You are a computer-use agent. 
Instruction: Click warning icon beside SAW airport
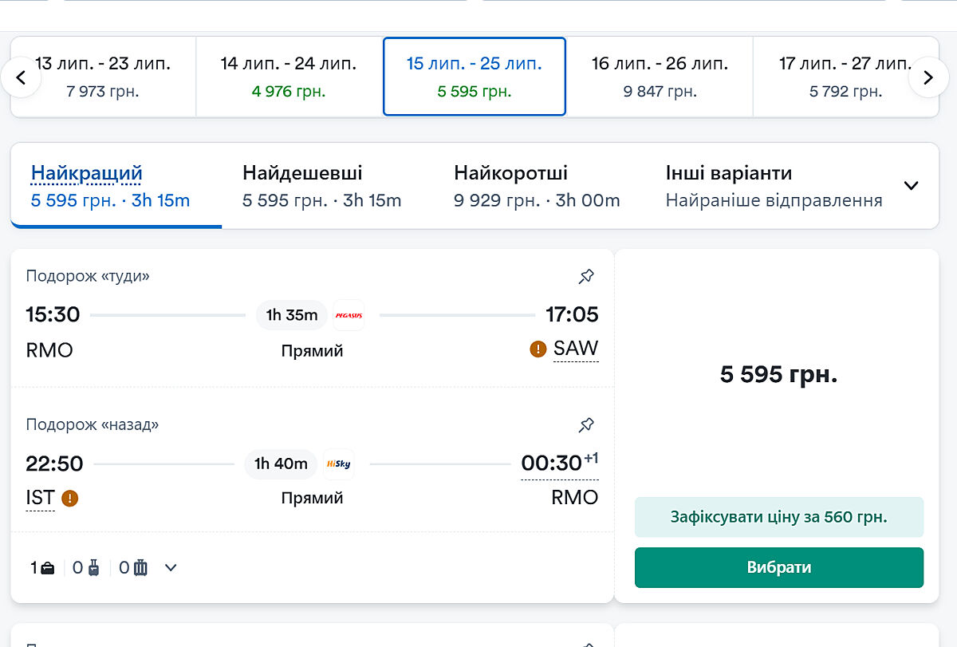pos(538,349)
